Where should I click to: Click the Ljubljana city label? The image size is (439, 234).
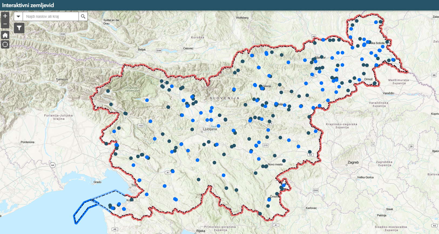coord(210,129)
